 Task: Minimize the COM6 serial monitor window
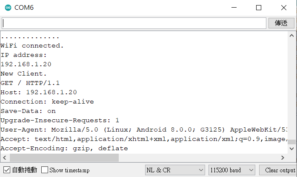(x=234, y=8)
